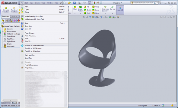
Task: Click Zoom to Fit magnifier icon in viewport
Action: 84,17
